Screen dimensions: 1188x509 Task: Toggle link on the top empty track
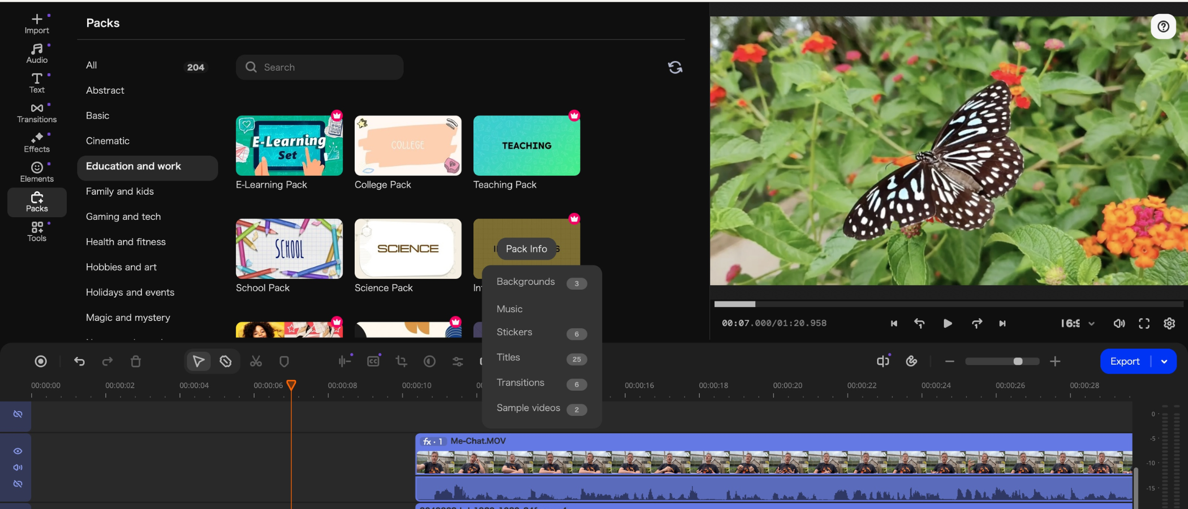18,415
